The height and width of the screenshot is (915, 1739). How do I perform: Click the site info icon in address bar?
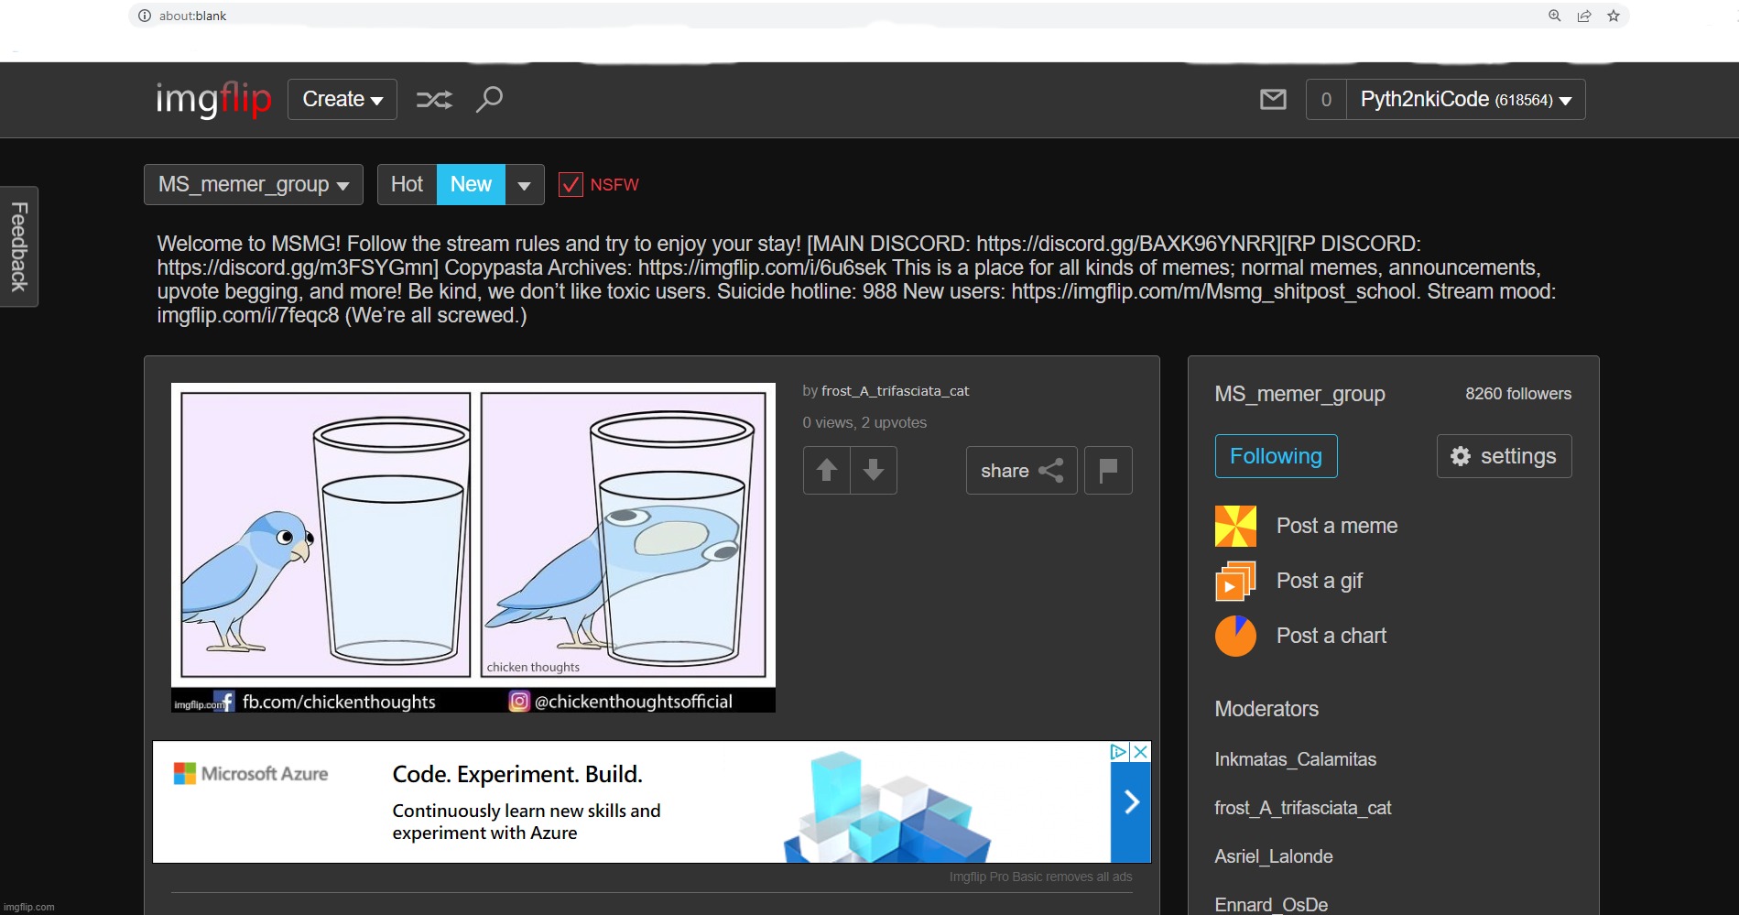tap(144, 16)
